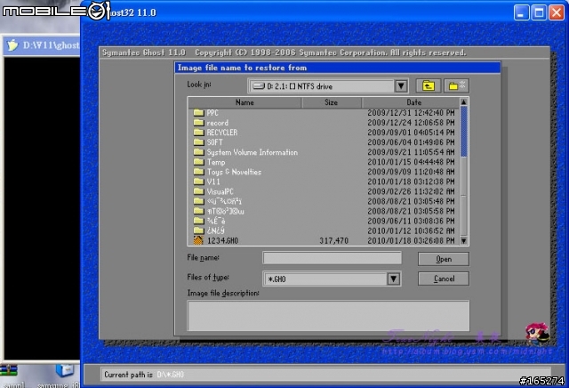Click the RECYCLER folder icon
The width and height of the screenshot is (569, 388).
(198, 133)
